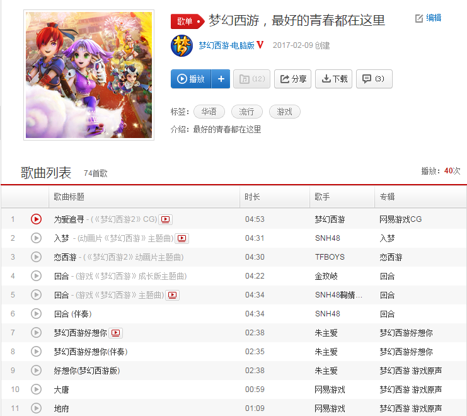Open album 入梦 in row 2

tap(387, 238)
